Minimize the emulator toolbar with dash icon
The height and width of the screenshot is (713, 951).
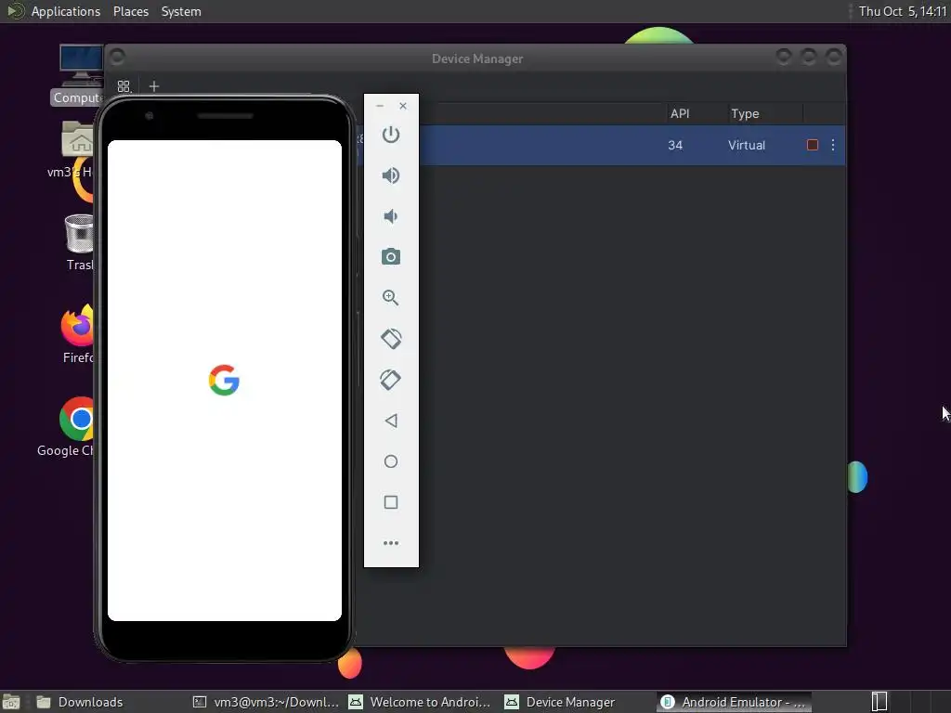coord(380,106)
